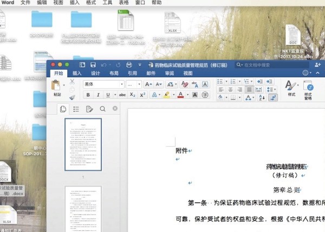Click the Copy icon in ribbon

[x=72, y=90]
